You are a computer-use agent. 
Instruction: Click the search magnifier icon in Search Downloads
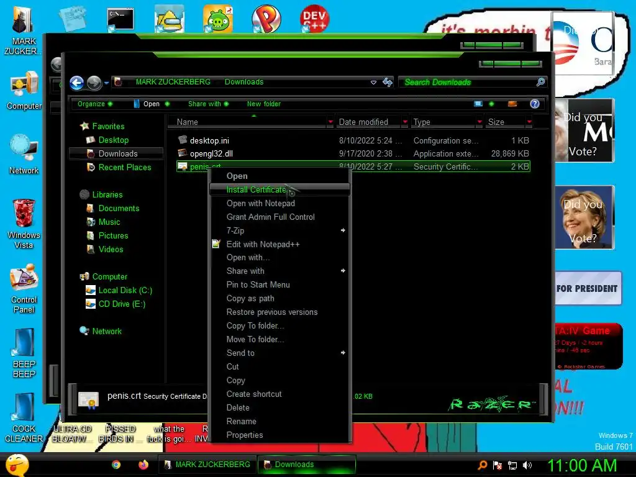pyautogui.click(x=540, y=82)
